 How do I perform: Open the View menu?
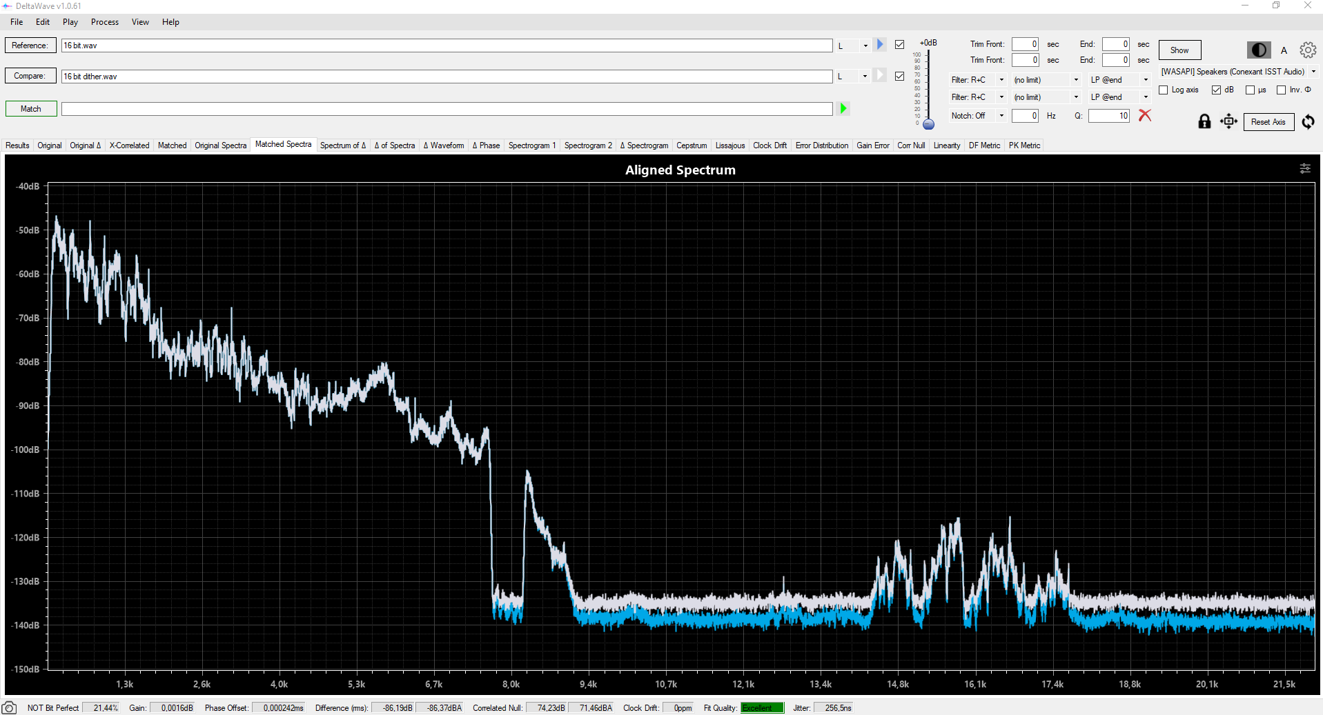click(x=140, y=22)
